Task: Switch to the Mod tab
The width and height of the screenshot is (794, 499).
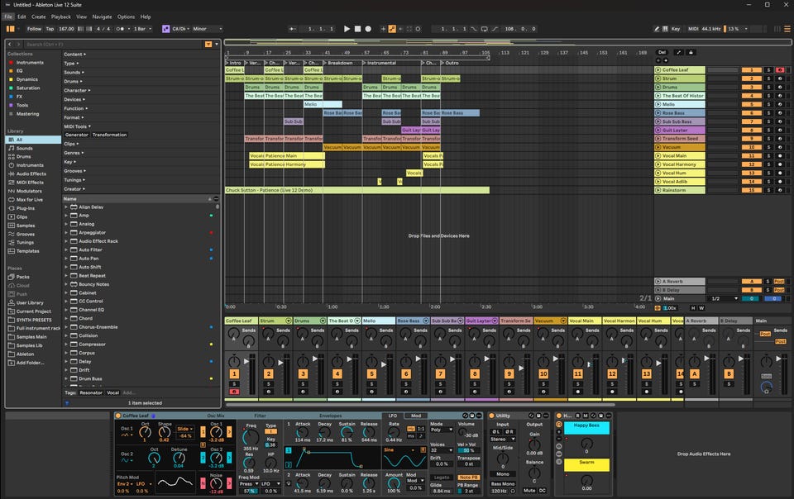Action: click(415, 416)
